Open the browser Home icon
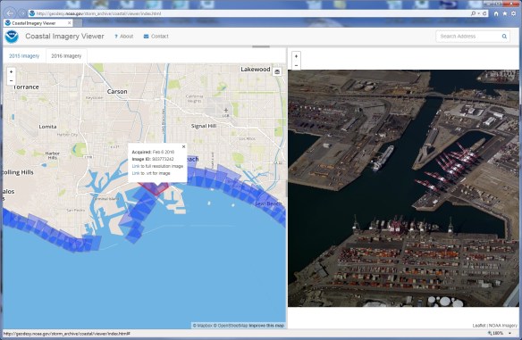 pos(496,13)
